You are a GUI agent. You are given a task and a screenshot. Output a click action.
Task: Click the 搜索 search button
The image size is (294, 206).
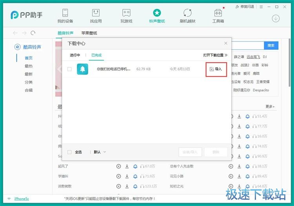tap(271, 46)
